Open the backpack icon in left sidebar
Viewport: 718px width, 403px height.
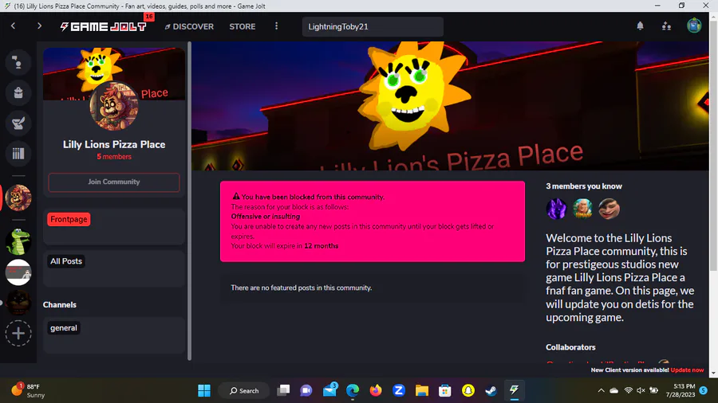(x=18, y=92)
